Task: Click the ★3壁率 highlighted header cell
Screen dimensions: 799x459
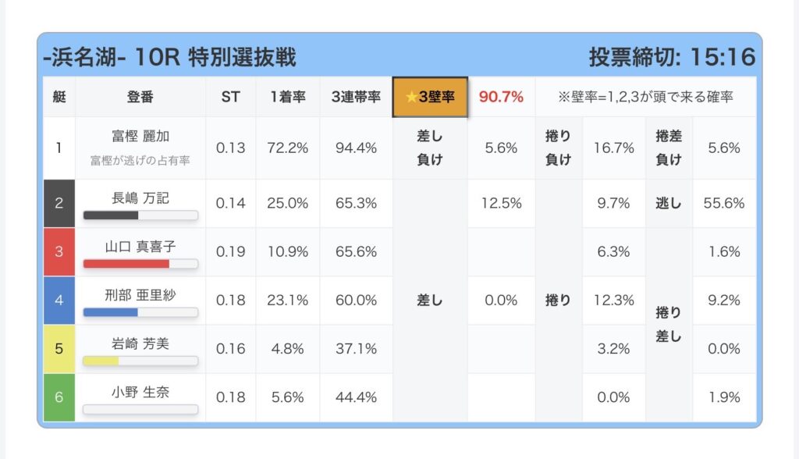Action: [430, 97]
